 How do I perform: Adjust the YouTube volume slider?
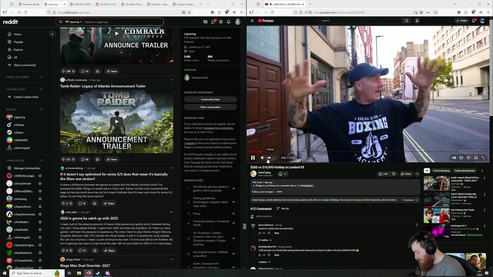[270, 158]
